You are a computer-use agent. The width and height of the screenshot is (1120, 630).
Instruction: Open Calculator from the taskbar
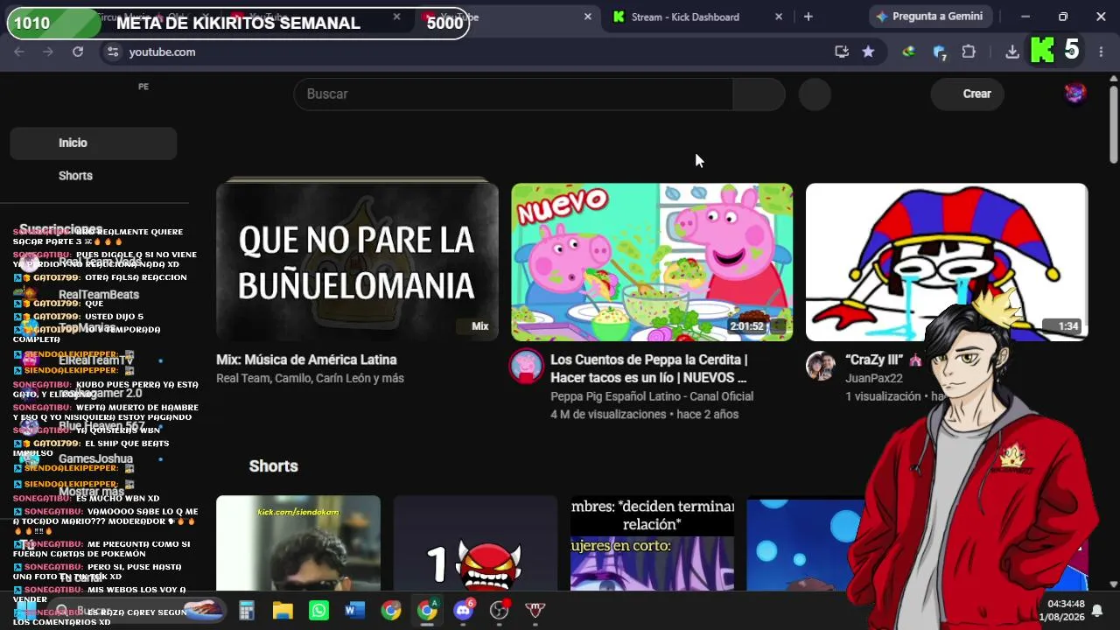click(x=247, y=610)
